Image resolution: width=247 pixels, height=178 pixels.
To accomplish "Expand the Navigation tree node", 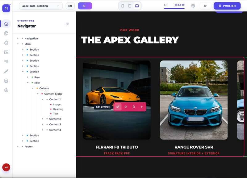I will point(18,38).
